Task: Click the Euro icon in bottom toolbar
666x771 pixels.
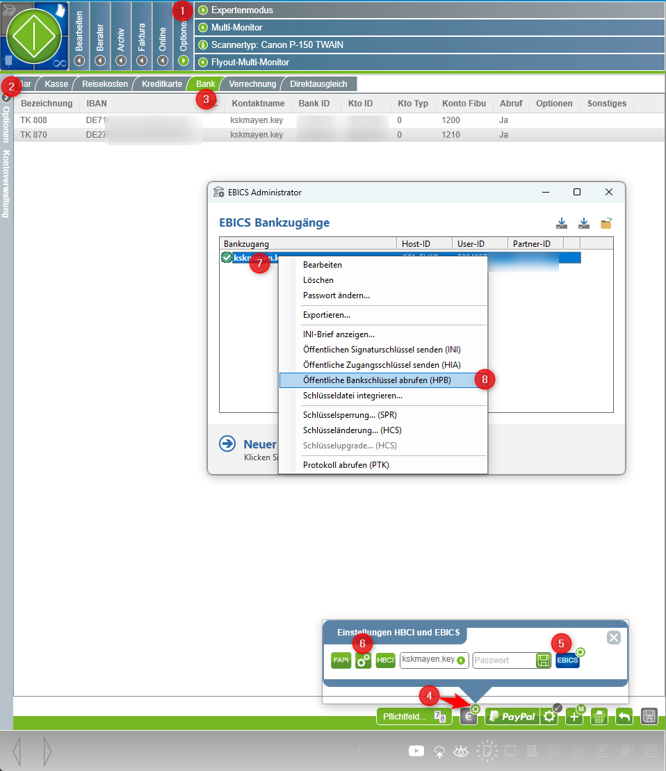Action: point(469,716)
